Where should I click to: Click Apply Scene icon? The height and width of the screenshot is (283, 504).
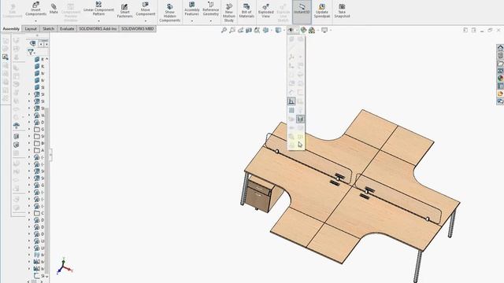pos(312,30)
